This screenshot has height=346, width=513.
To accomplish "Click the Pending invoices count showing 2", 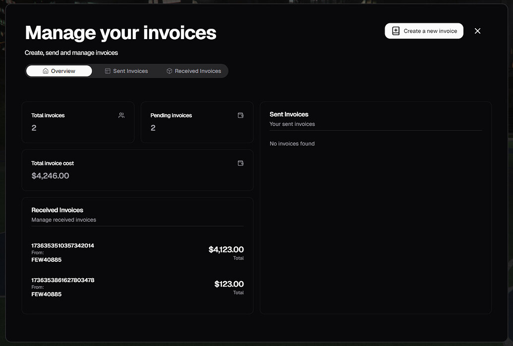I will click(x=153, y=127).
